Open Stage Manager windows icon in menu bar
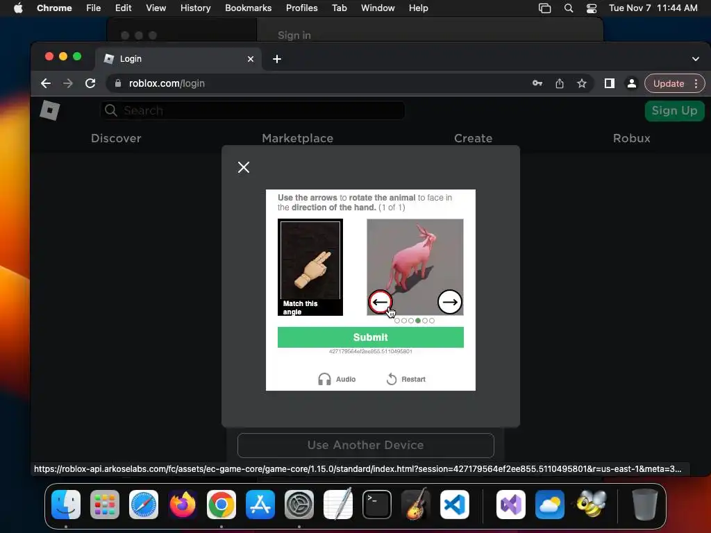 point(544,8)
